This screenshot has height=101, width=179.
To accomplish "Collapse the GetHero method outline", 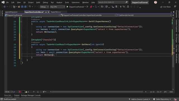I will point(21,44).
